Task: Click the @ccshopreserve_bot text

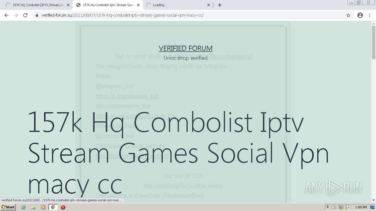Action: tap(123, 106)
